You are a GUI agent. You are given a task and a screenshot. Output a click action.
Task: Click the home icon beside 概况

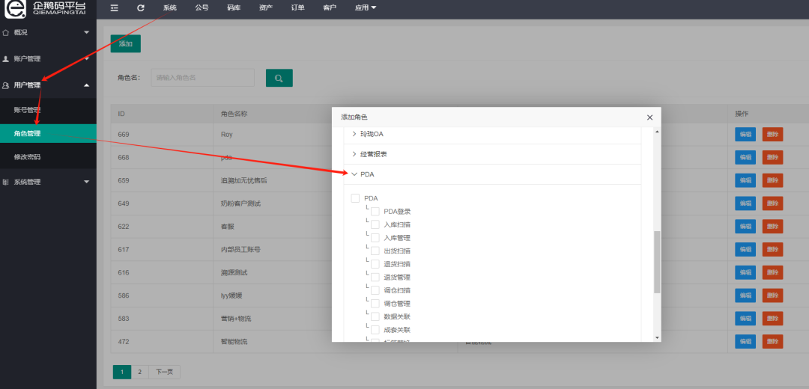pyautogui.click(x=6, y=33)
